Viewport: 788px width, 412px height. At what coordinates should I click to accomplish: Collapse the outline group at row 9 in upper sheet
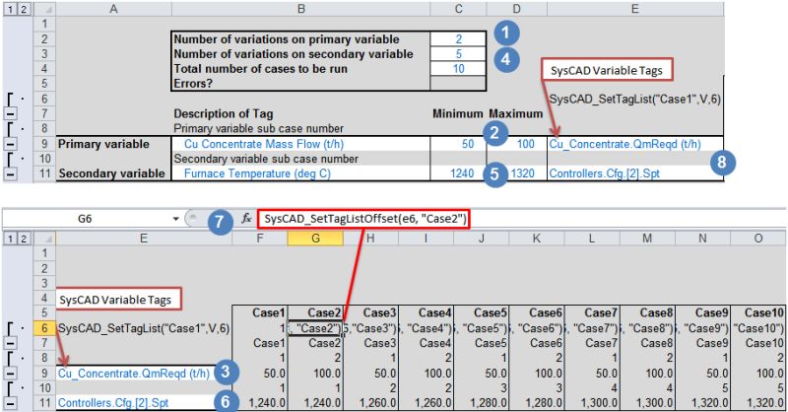click(11, 144)
